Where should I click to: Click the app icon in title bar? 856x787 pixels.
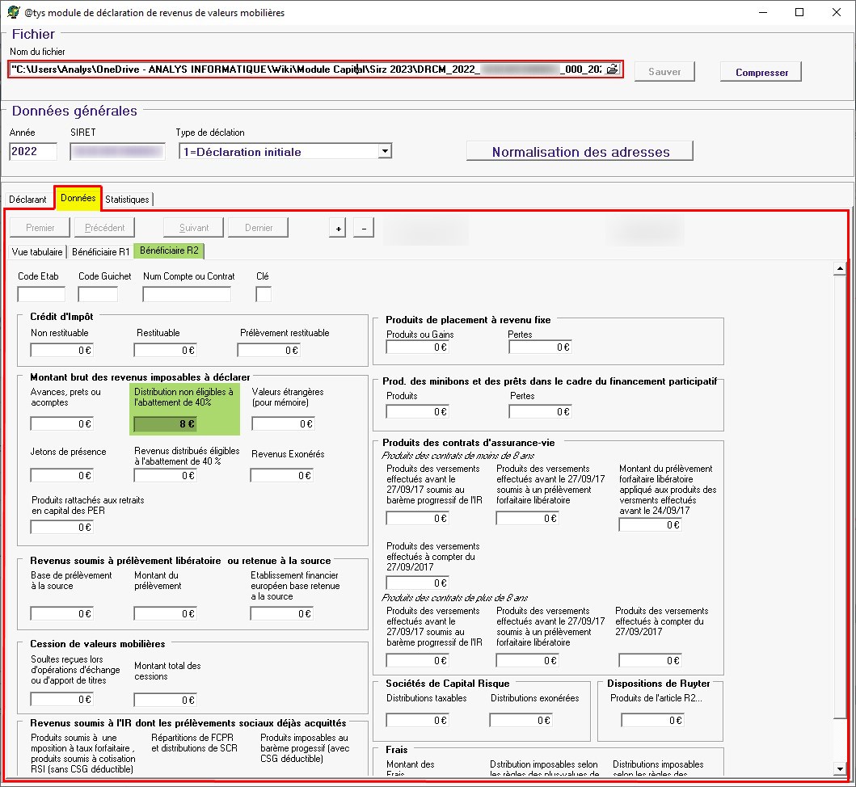[13, 13]
